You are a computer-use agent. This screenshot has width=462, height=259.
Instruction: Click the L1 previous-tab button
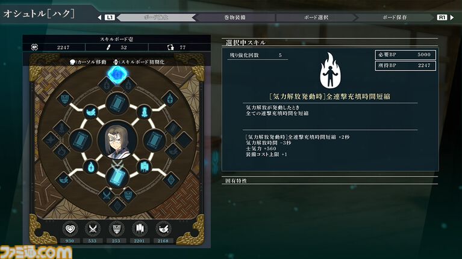[110, 17]
